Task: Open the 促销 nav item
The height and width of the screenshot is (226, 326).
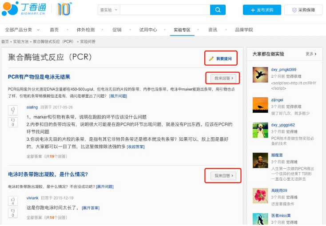Action: 117,30
